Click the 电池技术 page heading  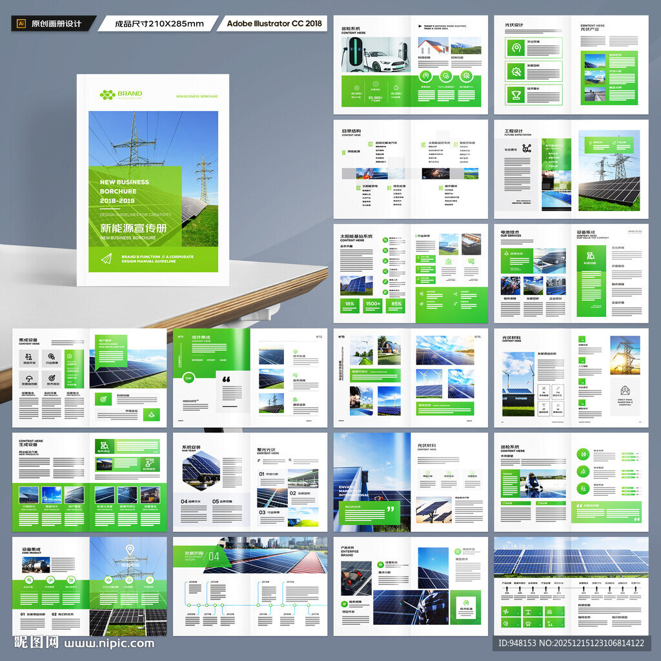pyautogui.click(x=510, y=232)
